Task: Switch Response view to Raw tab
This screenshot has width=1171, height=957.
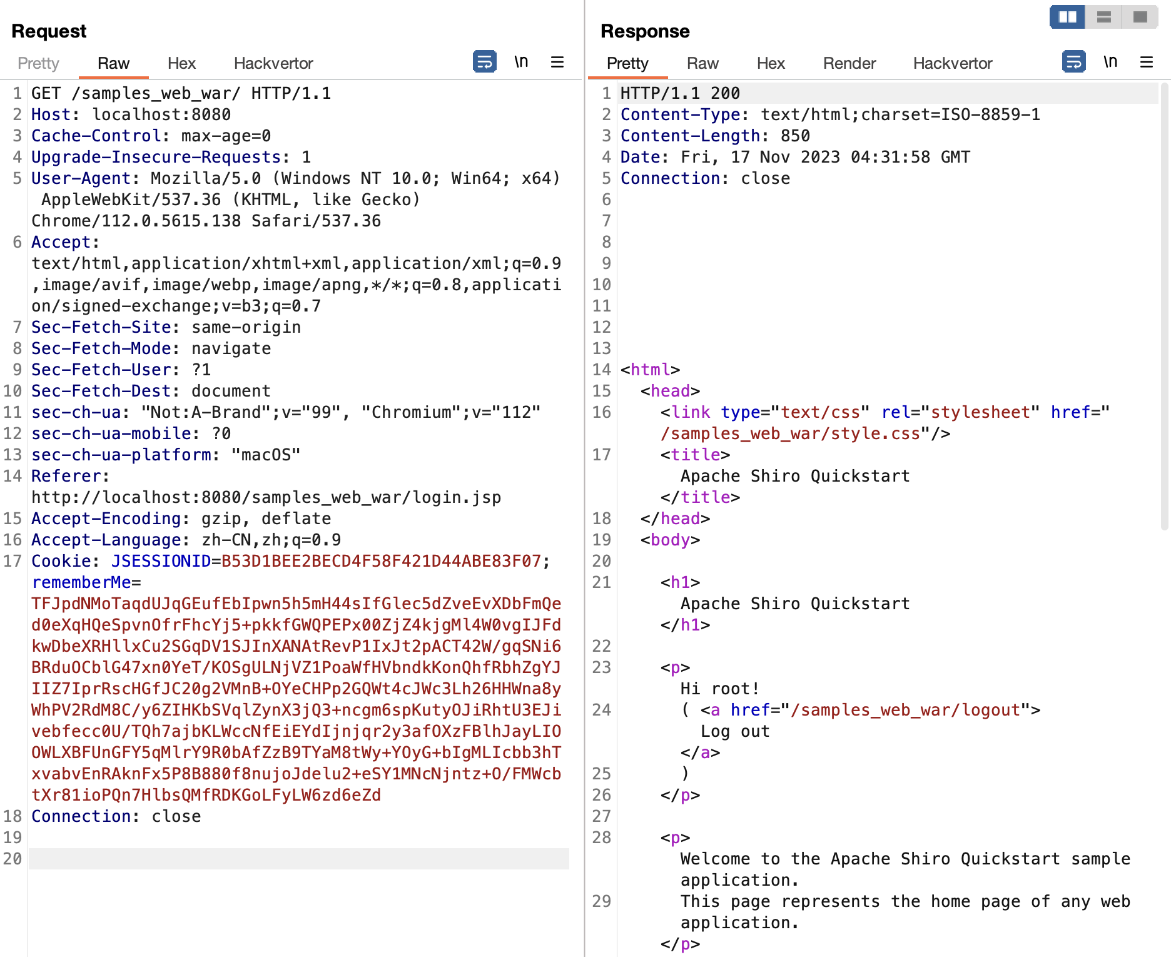Action: tap(702, 63)
